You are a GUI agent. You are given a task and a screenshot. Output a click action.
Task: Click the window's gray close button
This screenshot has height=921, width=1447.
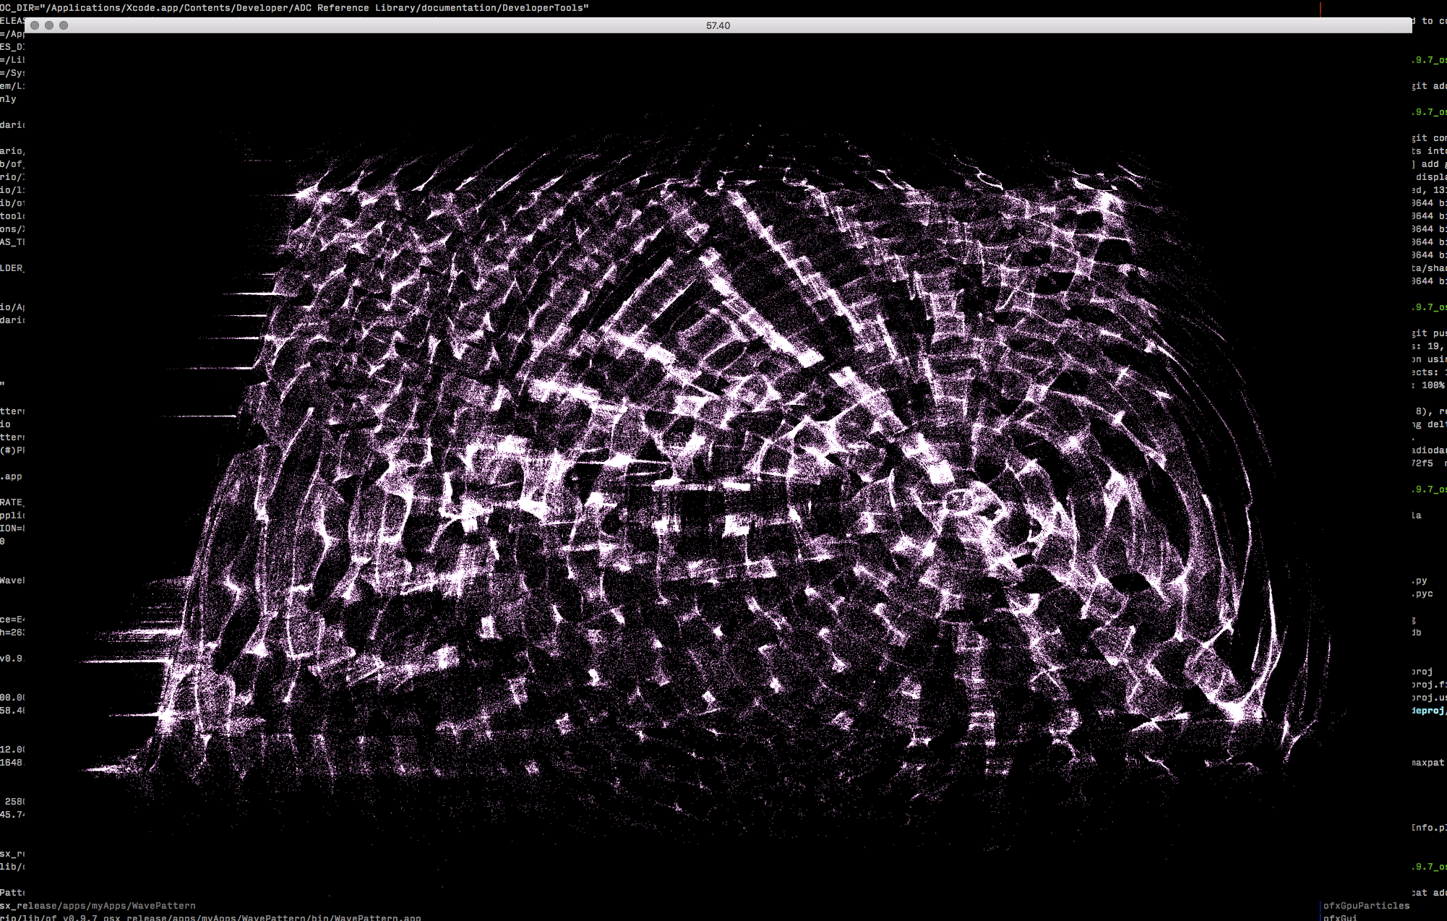(35, 25)
